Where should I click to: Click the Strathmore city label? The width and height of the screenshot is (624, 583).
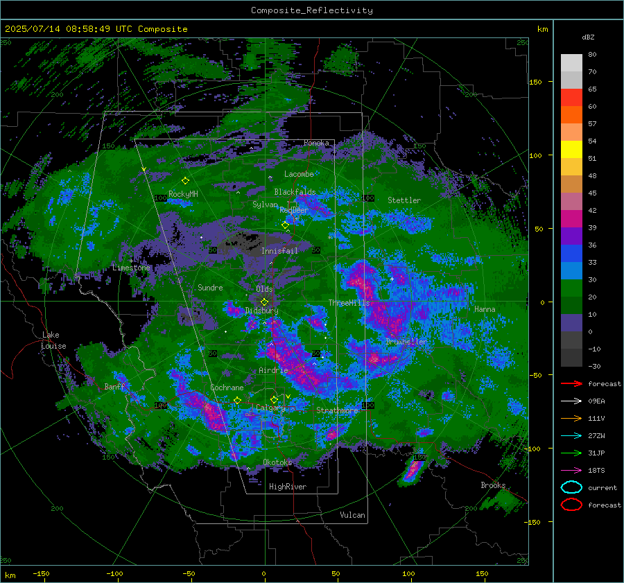point(338,410)
